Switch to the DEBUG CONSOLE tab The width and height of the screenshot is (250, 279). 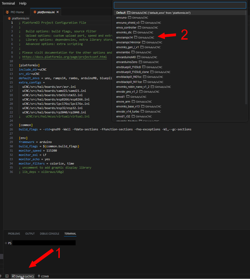(49, 233)
